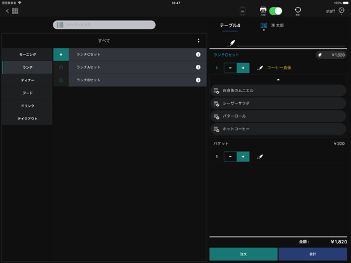Viewport: 351px width, 263px height.
Task: Click the list-check icon beside 白身魚のムニエル
Action: [216, 91]
